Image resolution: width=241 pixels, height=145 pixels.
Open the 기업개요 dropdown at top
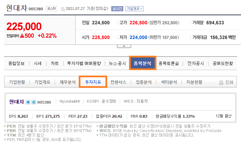135,9
